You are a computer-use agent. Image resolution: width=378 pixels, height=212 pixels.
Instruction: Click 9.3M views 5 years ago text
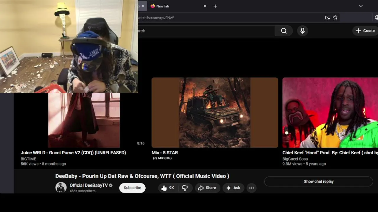tap(304, 164)
